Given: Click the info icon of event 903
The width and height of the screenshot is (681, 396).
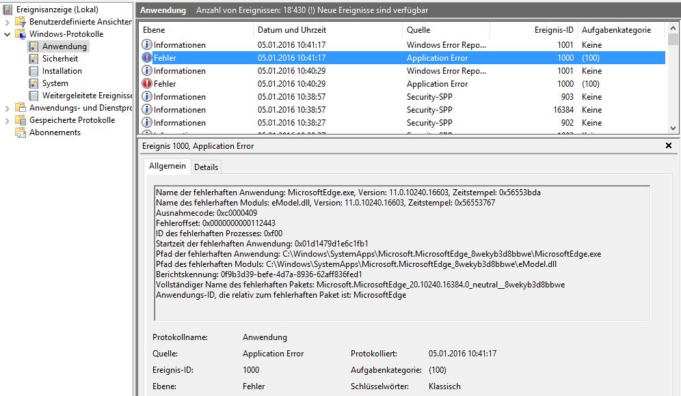Looking at the screenshot, I should coord(146,97).
